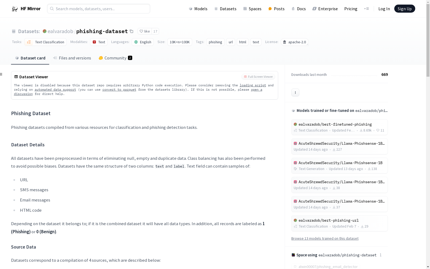Switch to the Dataset card tab
This screenshot has height=269, width=430.
pos(30,58)
